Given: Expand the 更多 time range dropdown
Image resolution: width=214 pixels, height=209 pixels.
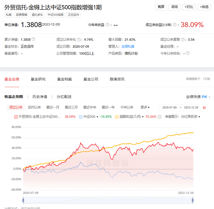Looking at the screenshot, I should pos(145,107).
